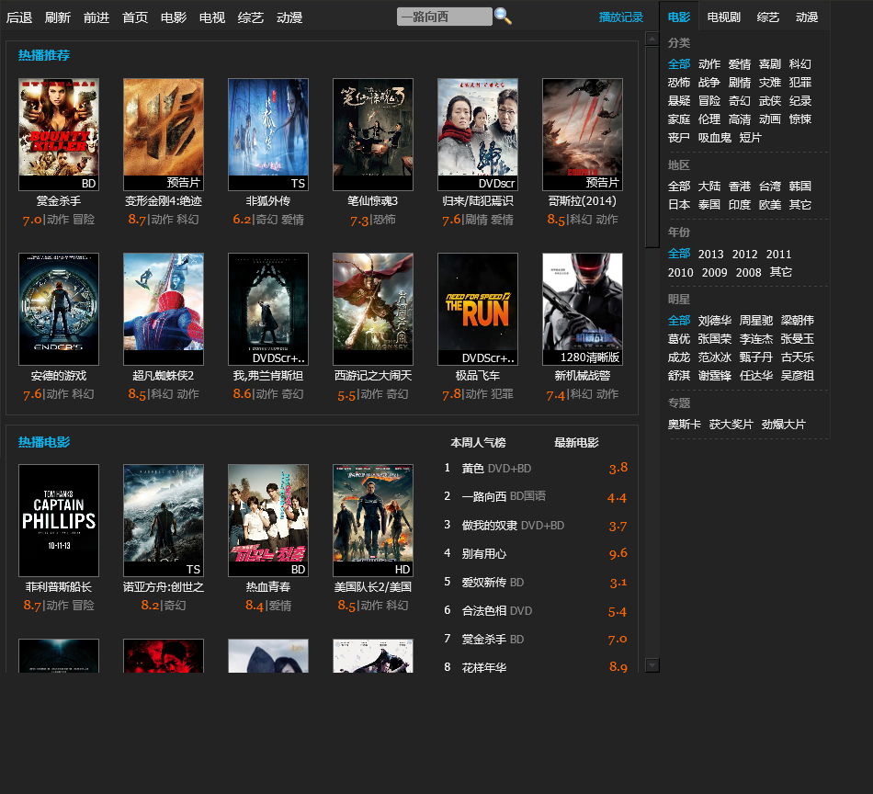The image size is (873, 794).
Task: Select the 电影 tab in sidebar
Action: (679, 17)
